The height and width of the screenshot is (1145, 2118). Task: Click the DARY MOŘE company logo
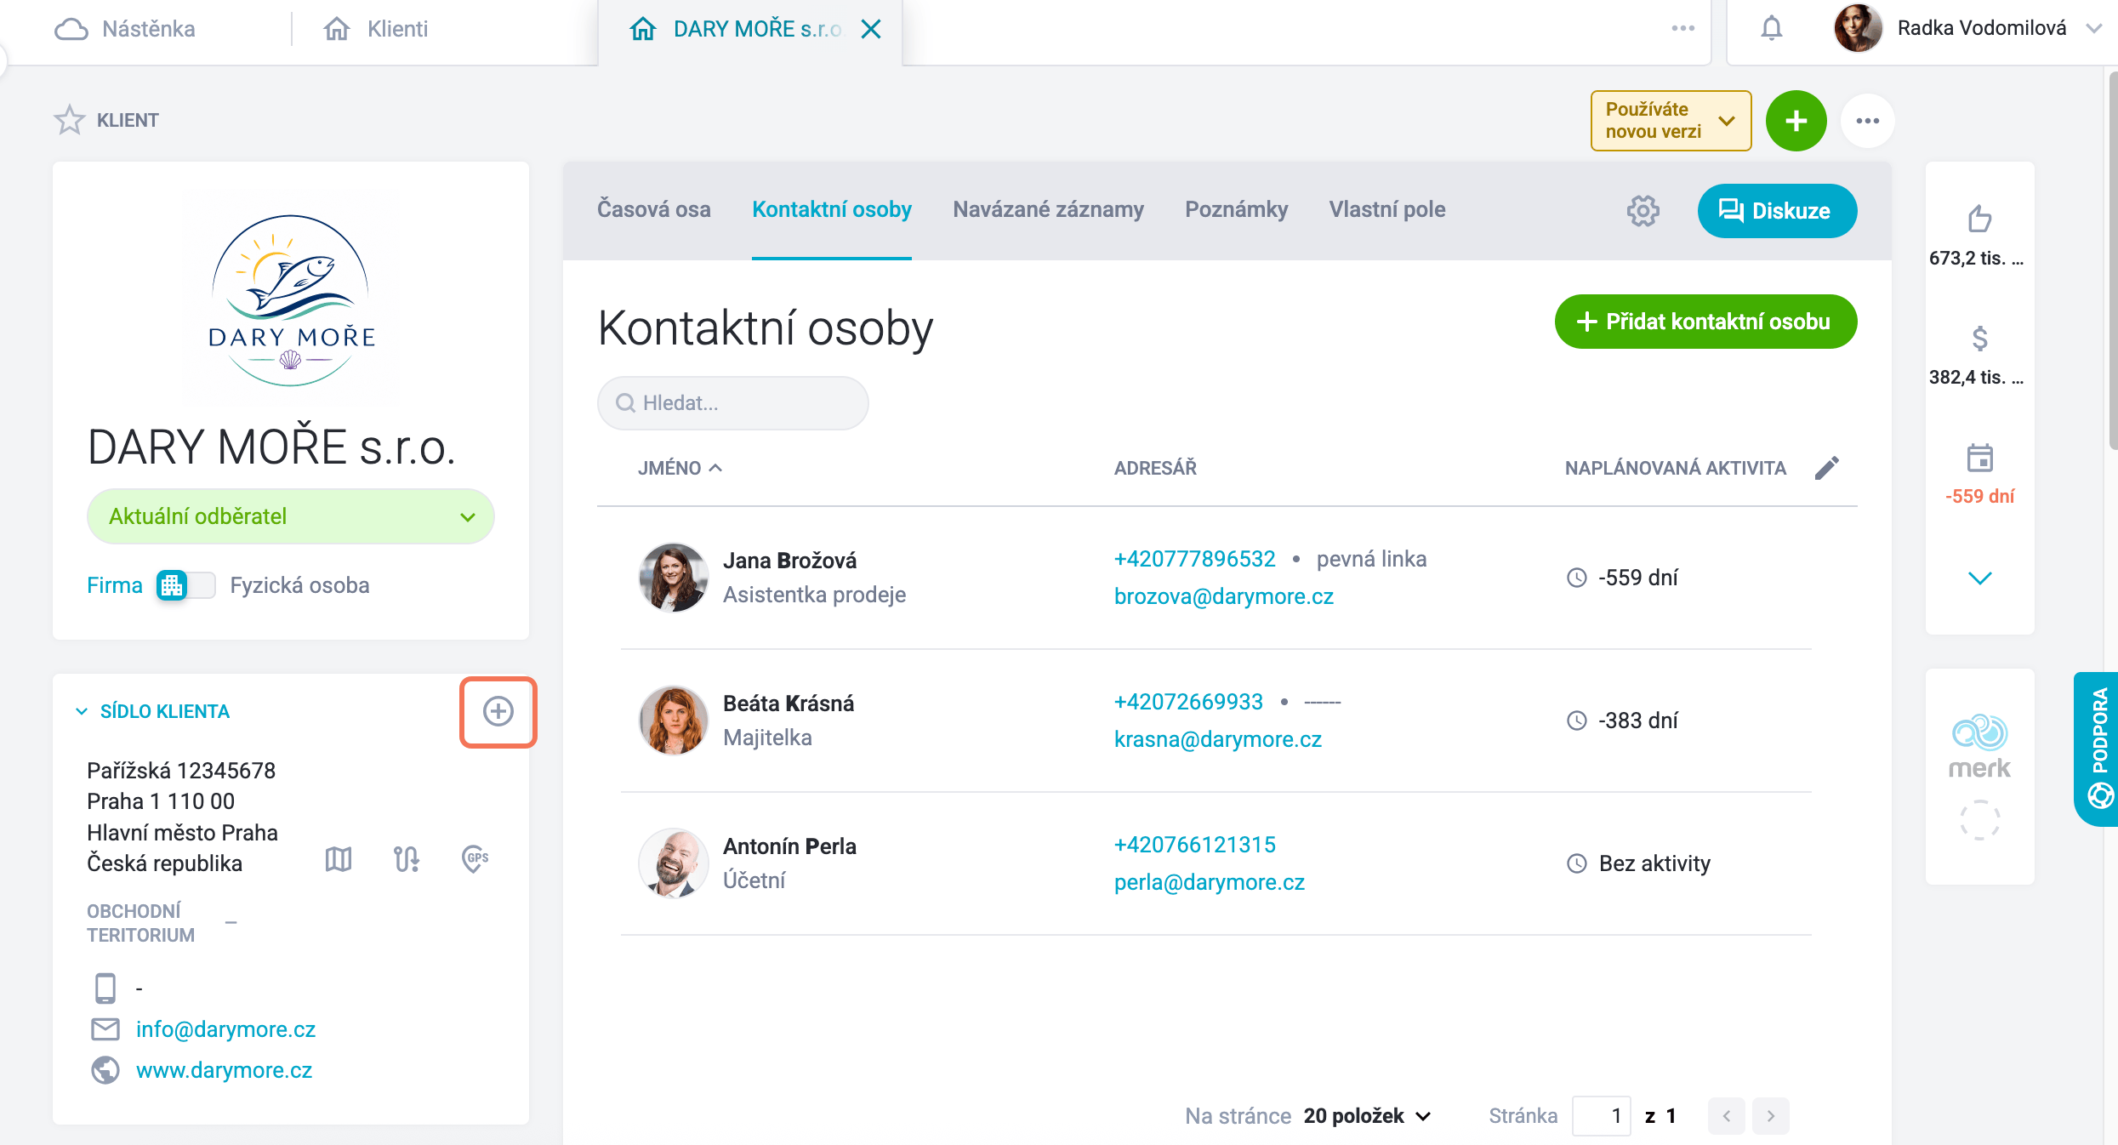(x=290, y=299)
